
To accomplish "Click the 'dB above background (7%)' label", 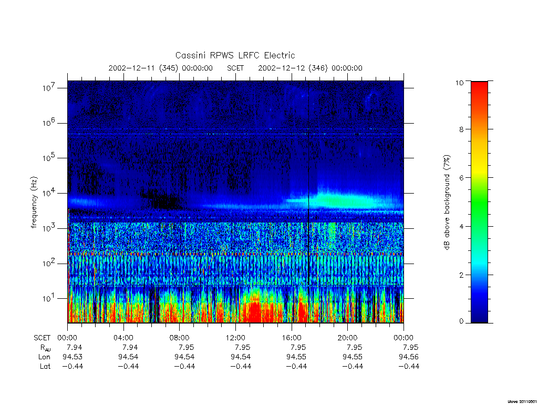I will coord(447,203).
